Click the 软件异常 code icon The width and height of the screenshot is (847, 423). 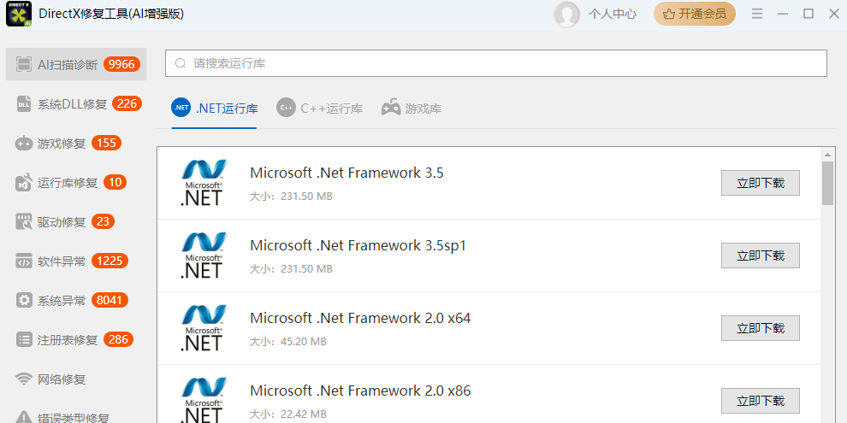point(24,261)
